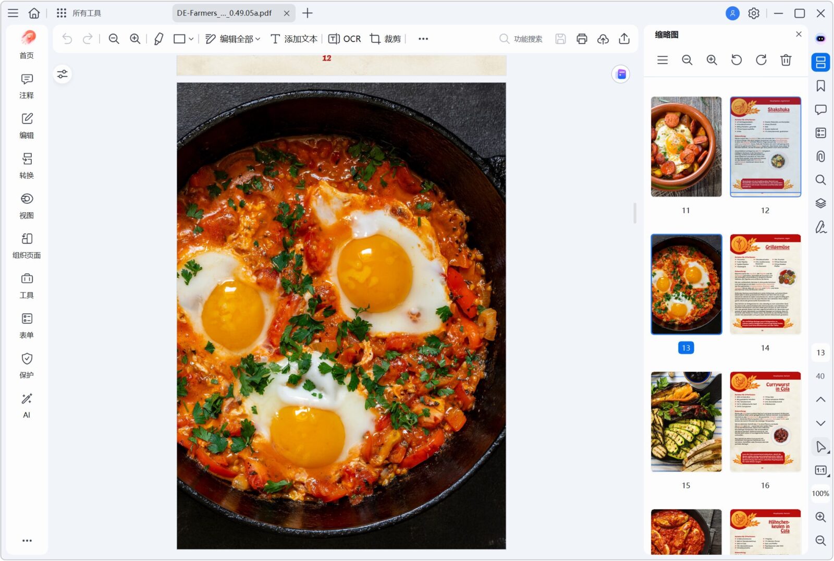Screen dimensions: 834x561
Task: Open settings gear in title bar
Action: [754, 13]
